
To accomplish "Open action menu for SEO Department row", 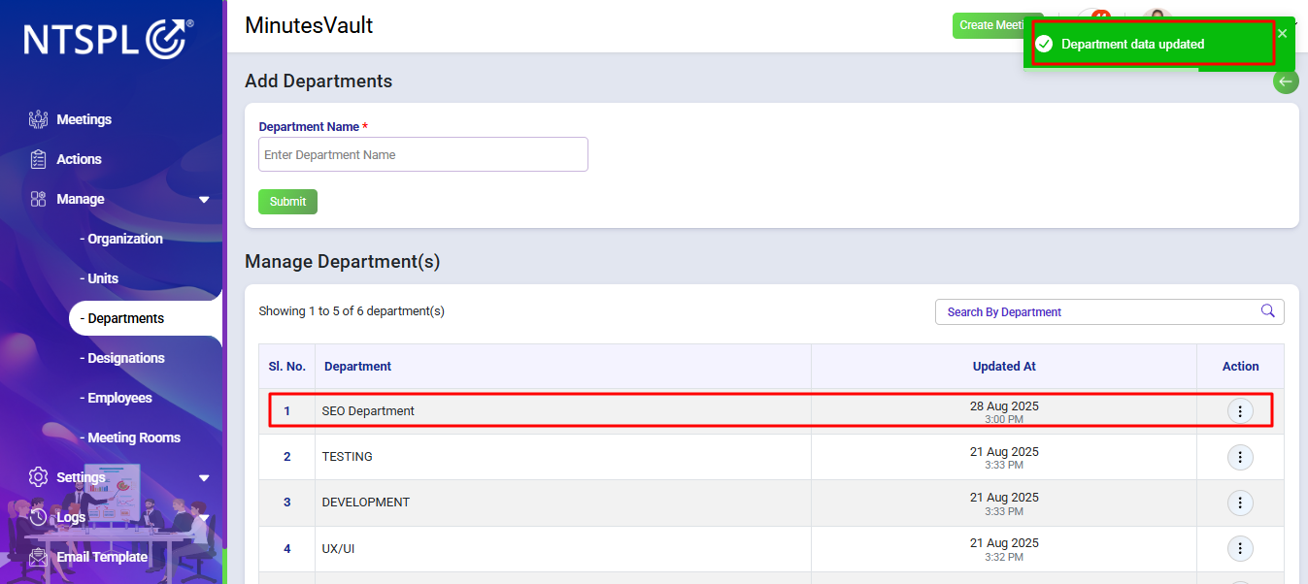I will (1240, 411).
